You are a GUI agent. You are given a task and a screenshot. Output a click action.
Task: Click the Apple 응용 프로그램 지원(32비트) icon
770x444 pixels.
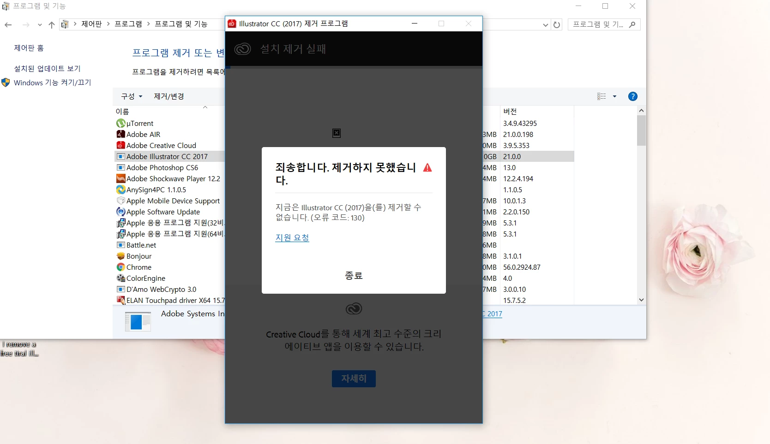click(121, 223)
